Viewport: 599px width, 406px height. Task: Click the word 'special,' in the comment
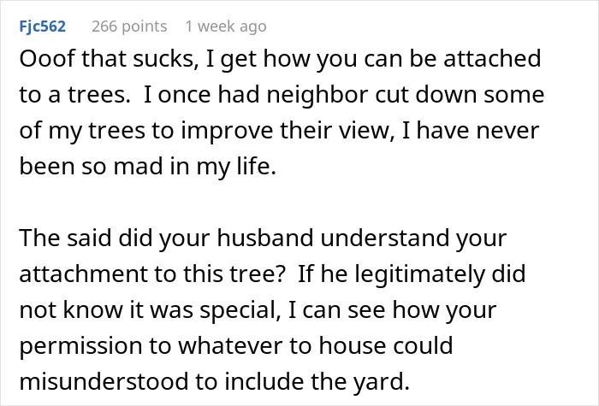pos(240,309)
